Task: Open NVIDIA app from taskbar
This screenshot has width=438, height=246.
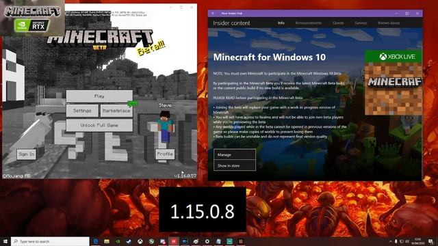Action: pos(118,241)
